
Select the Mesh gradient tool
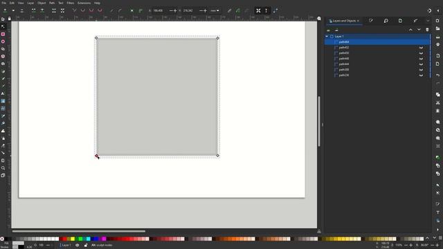tap(3, 109)
